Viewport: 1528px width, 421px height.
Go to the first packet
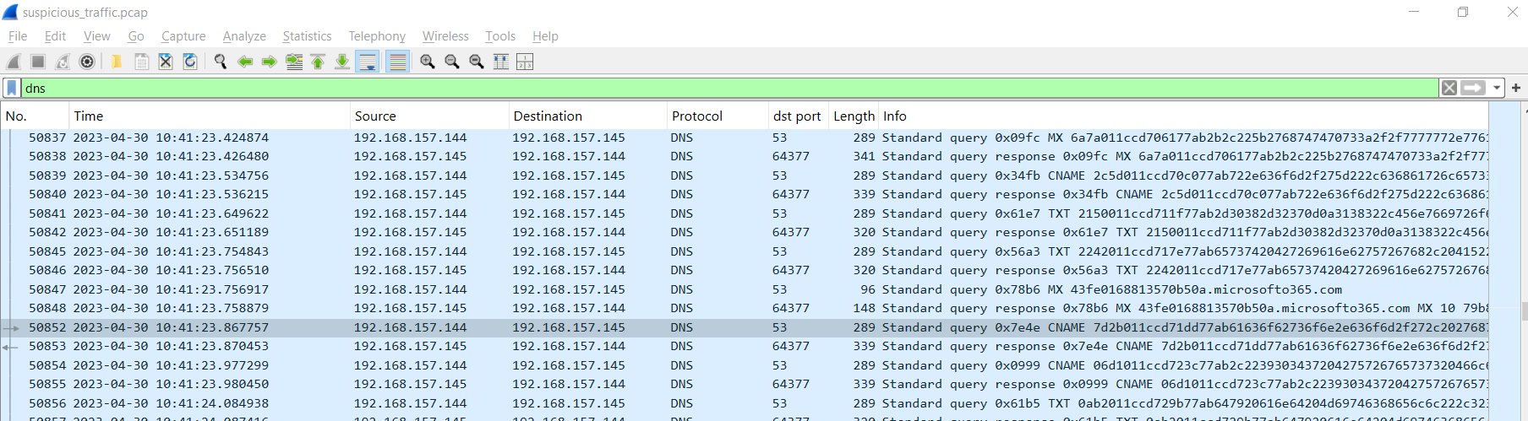pyautogui.click(x=318, y=62)
